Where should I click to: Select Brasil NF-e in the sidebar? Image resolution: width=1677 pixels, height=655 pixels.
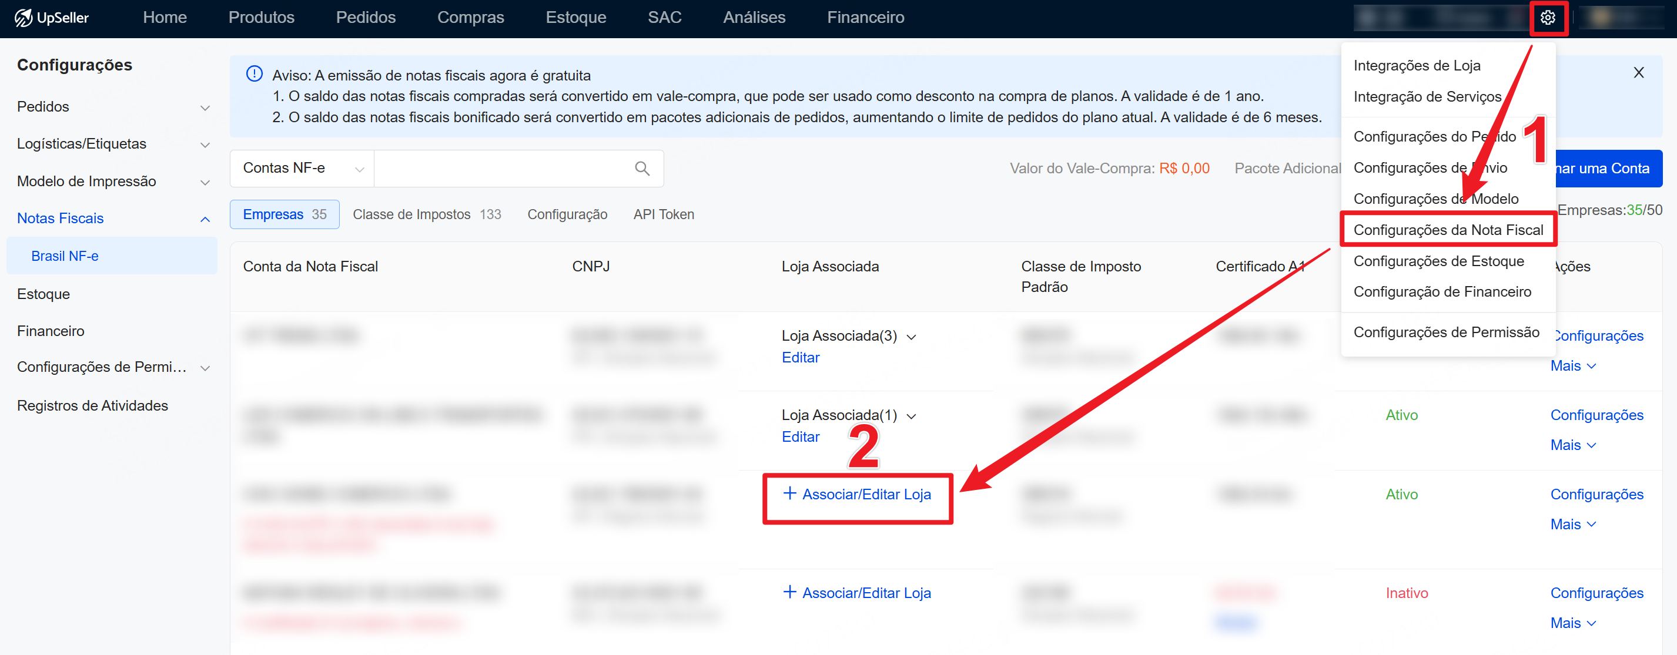tap(65, 256)
